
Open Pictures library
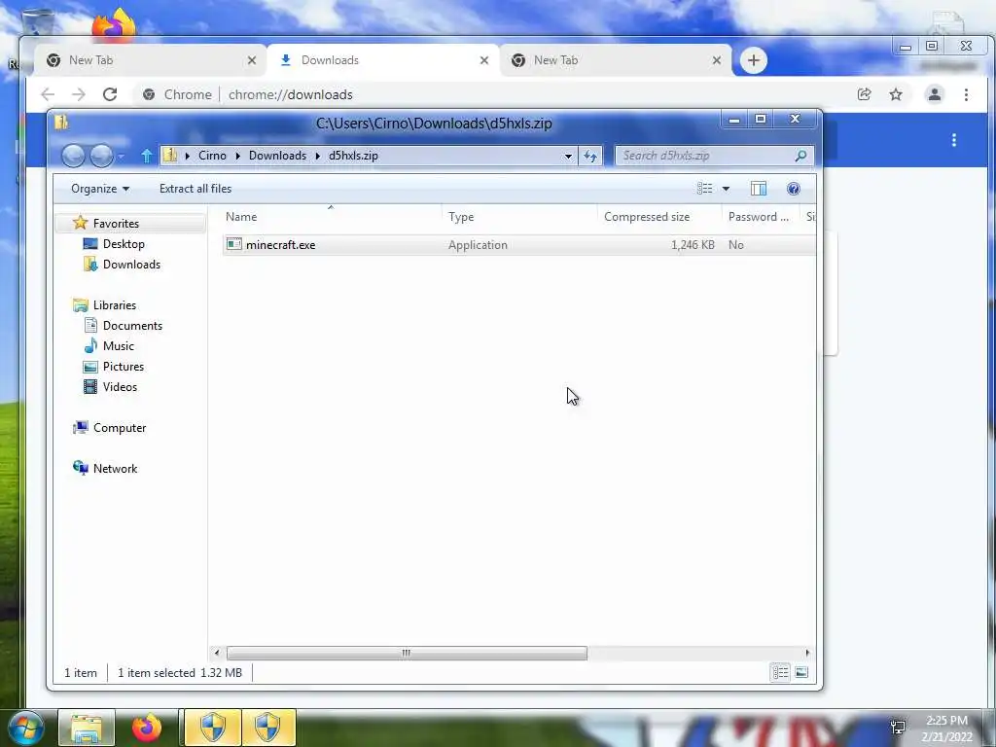coord(124,367)
